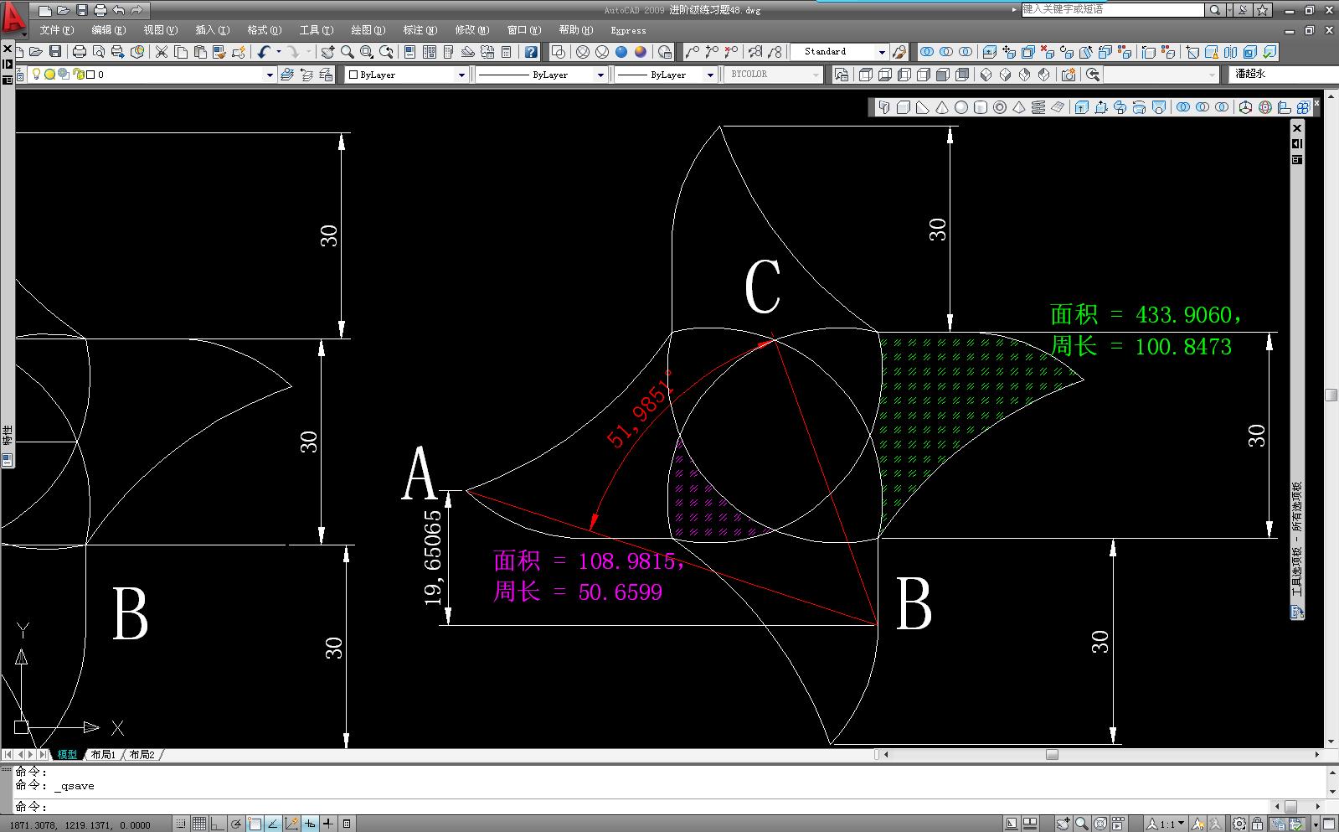Open QuickCalc calculator icon
The image size is (1339, 832).
click(x=506, y=51)
